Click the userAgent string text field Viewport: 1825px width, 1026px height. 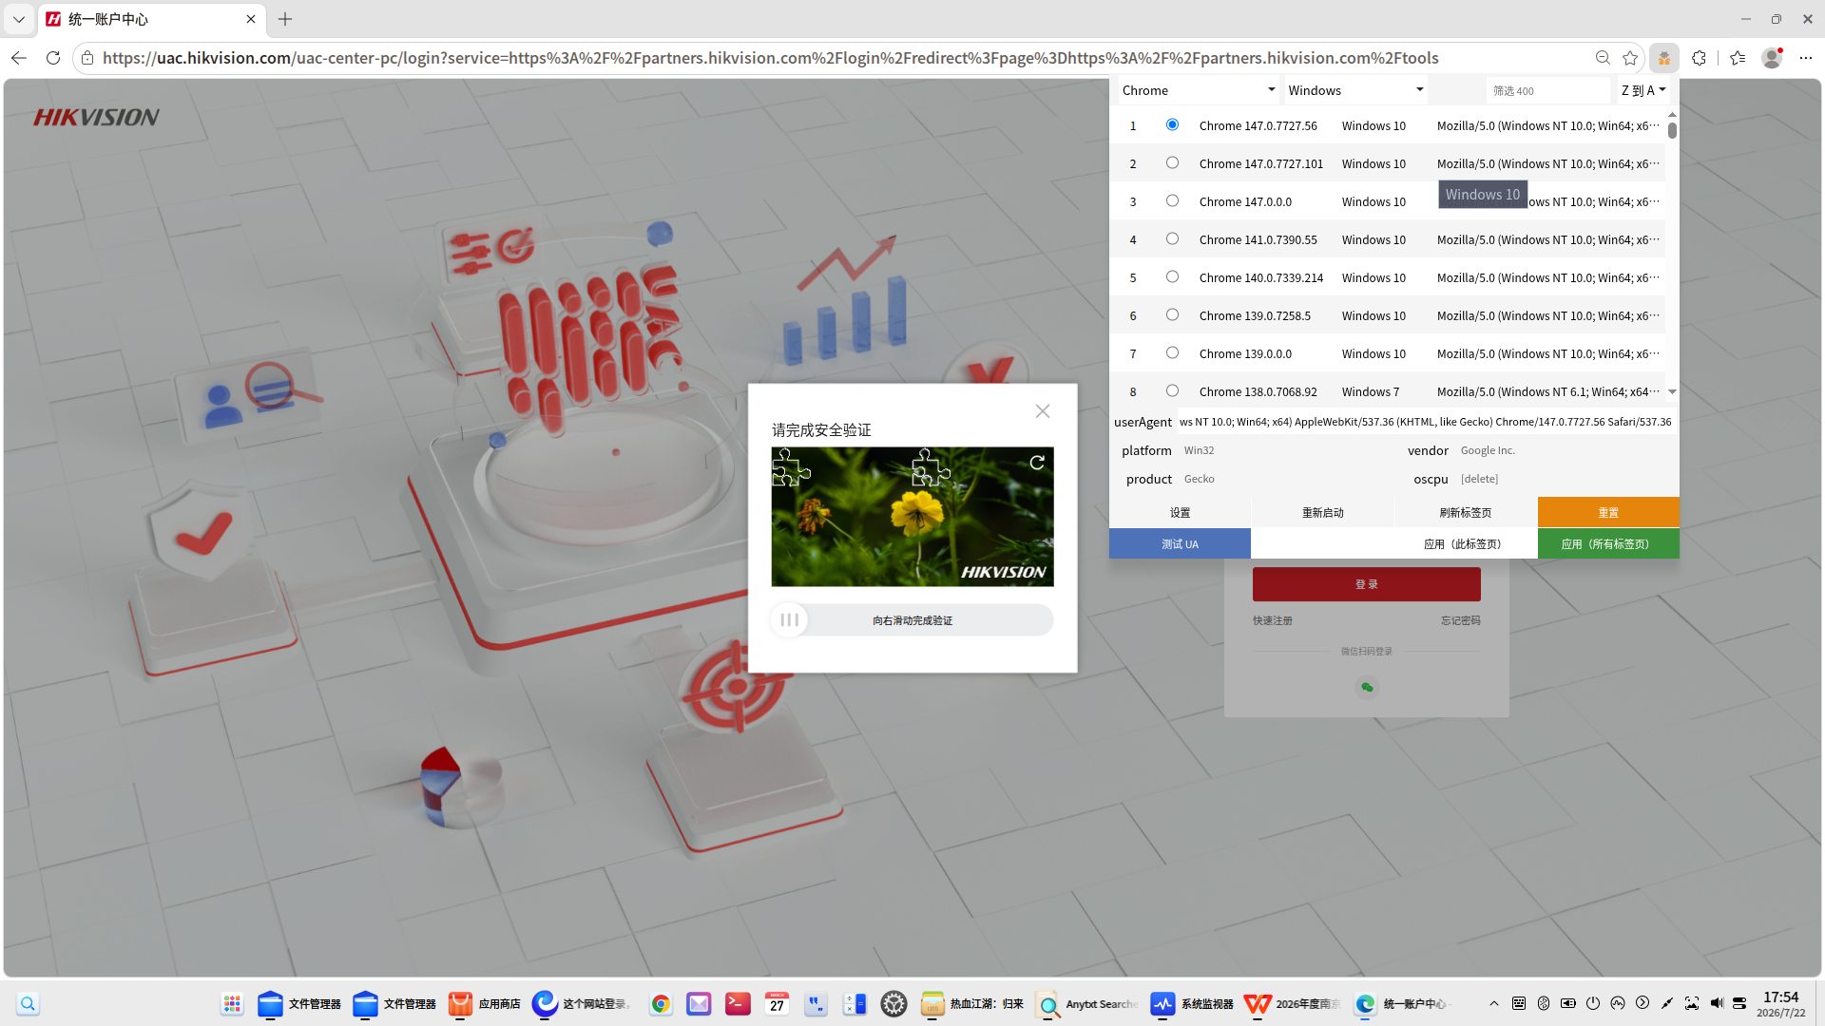(x=1426, y=422)
